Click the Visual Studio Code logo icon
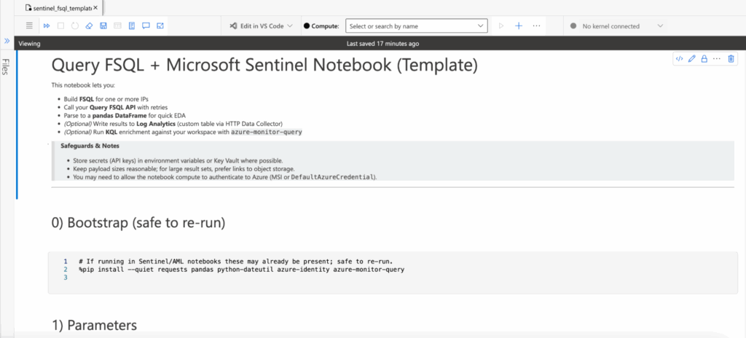The height and width of the screenshot is (338, 746). pos(232,26)
